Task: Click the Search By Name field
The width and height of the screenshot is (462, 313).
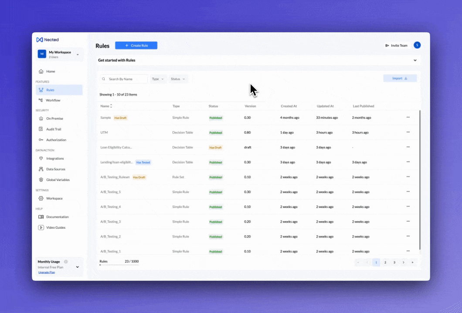Action: [x=126, y=79]
